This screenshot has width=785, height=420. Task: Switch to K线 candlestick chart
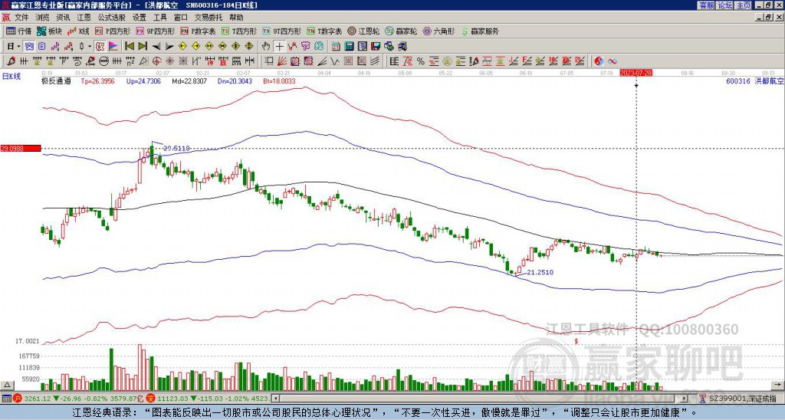78,31
